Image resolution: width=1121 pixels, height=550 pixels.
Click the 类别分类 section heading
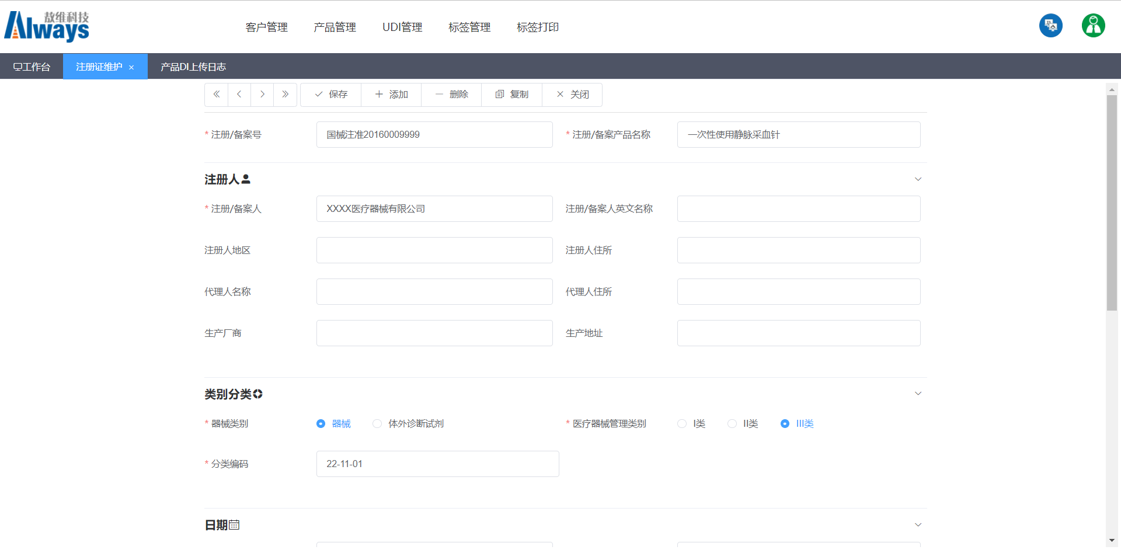[234, 394]
